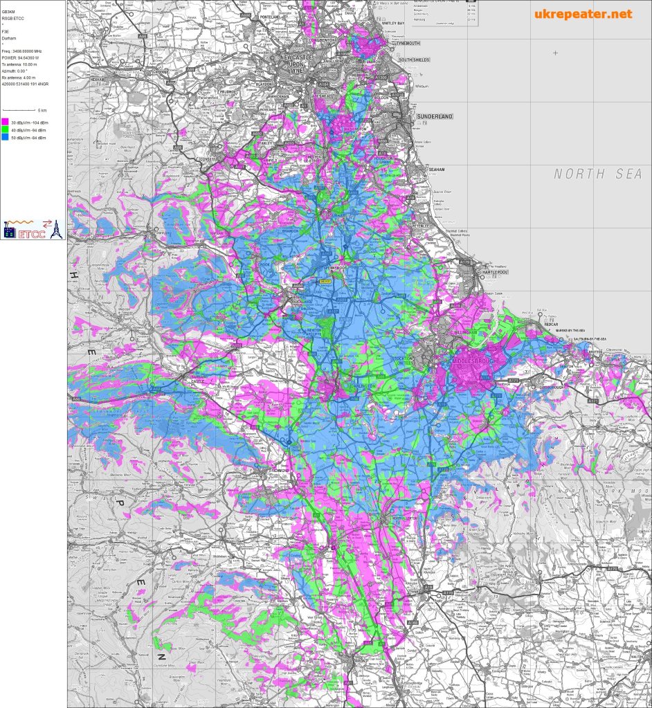Image resolution: width=652 pixels, height=708 pixels.
Task: Click the GB3KM callsign in the info panel
Action: 8,12
